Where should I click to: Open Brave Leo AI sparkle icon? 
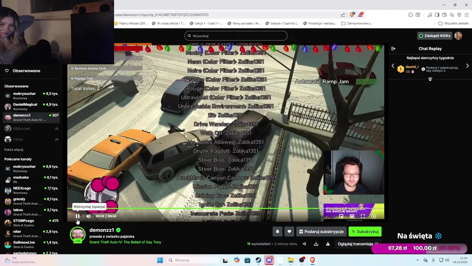tap(452, 15)
